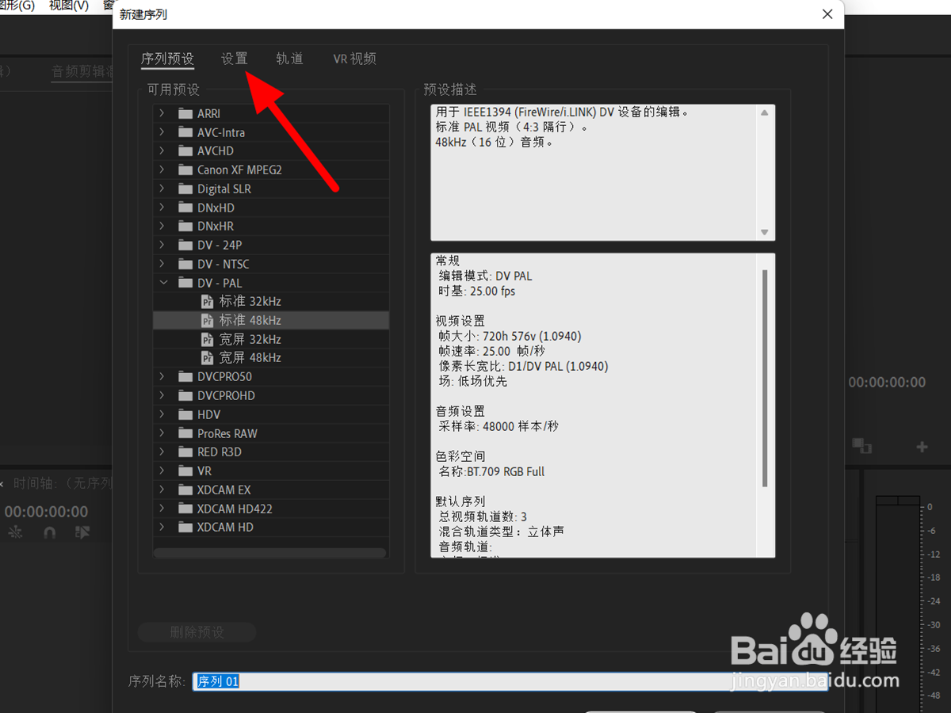Click the DNxHR folder label
Image resolution: width=951 pixels, height=713 pixels.
(x=216, y=226)
